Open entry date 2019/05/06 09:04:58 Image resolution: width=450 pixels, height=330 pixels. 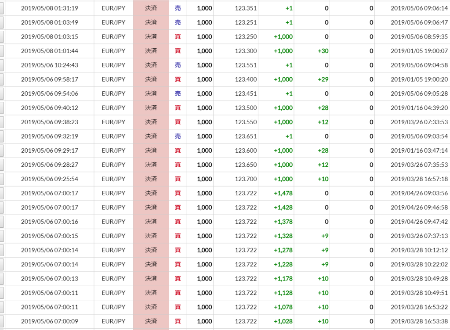click(x=419, y=65)
